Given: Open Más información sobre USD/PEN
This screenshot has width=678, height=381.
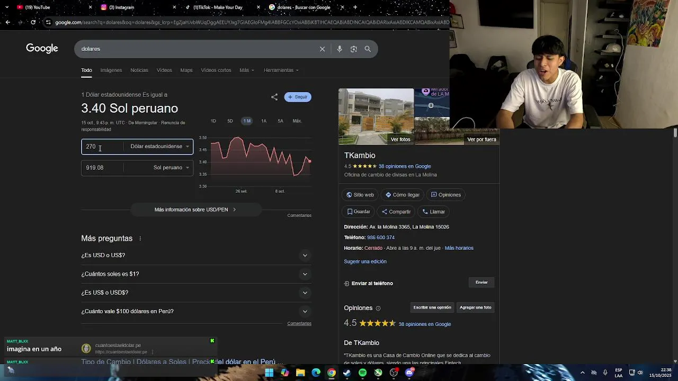Looking at the screenshot, I should 195,210.
